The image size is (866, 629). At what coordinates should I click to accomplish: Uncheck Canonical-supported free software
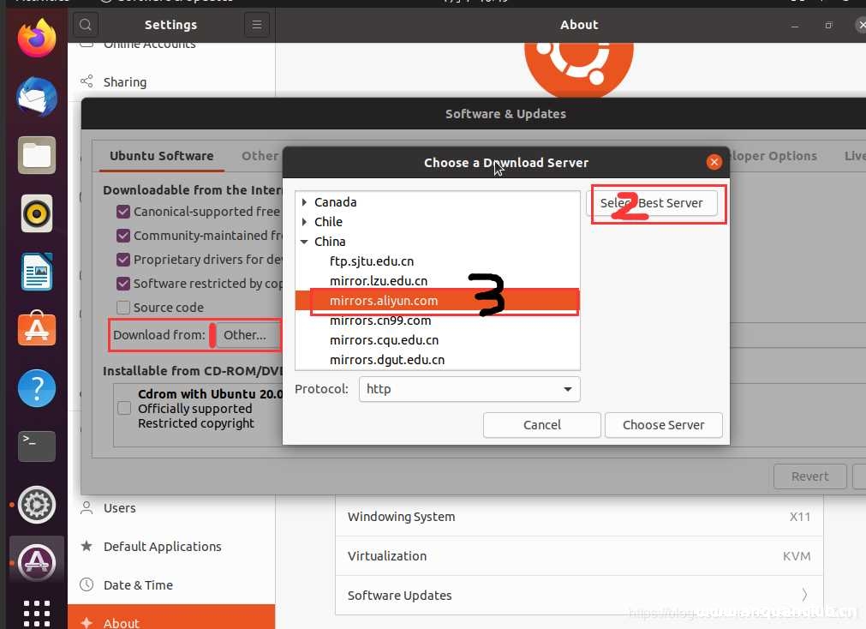(122, 212)
